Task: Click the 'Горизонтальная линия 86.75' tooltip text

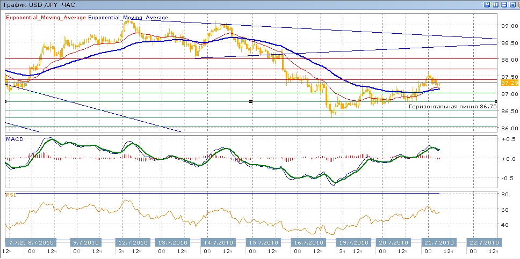Action: [x=452, y=107]
